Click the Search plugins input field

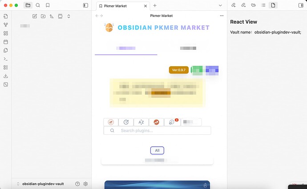[160, 130]
